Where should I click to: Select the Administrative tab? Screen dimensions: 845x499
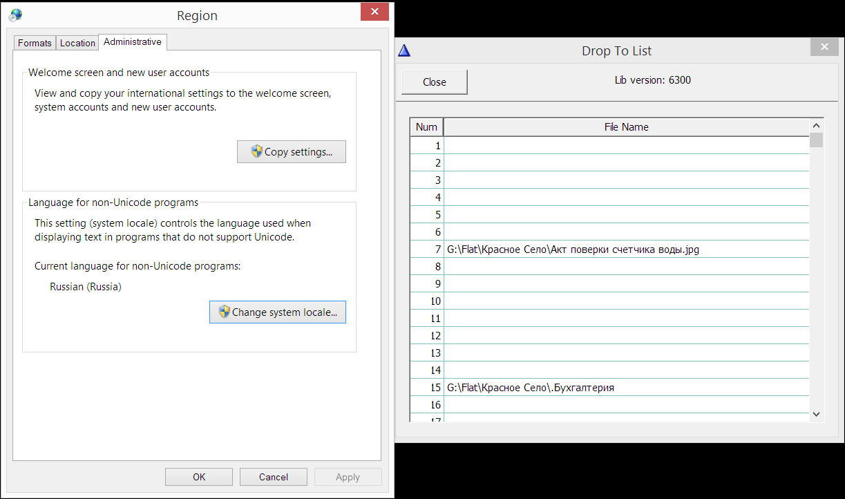pos(133,42)
